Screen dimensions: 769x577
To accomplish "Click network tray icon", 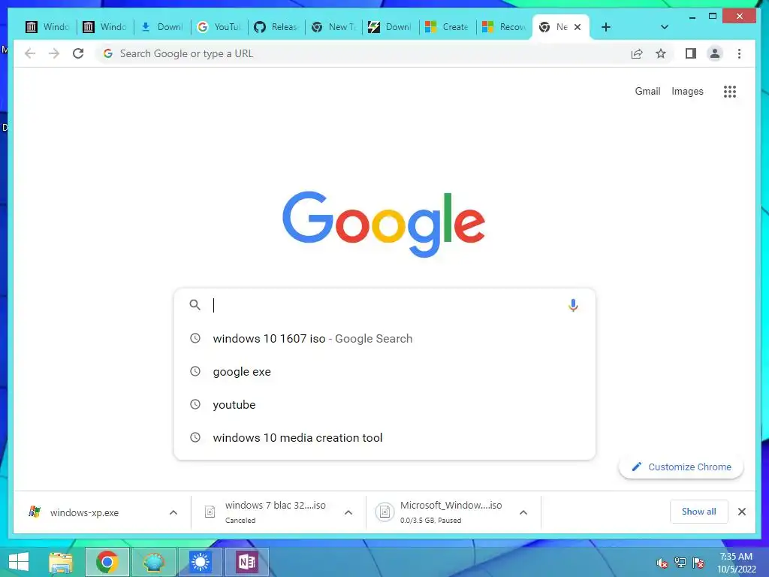I will pyautogui.click(x=680, y=563).
